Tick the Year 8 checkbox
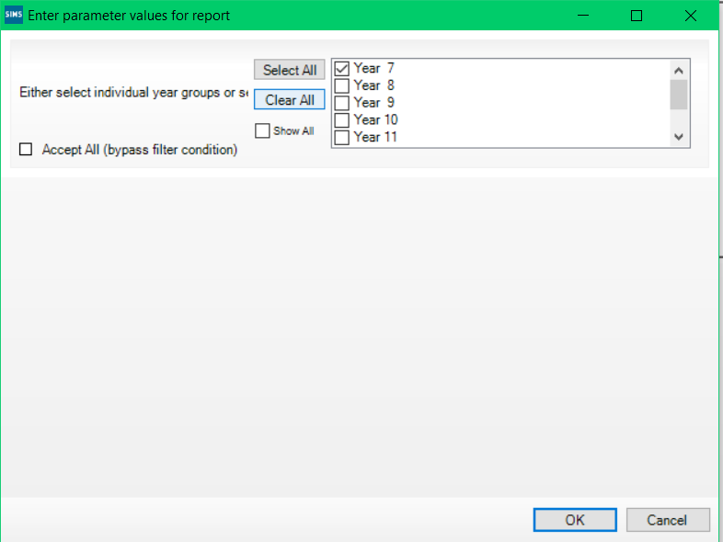 342,85
